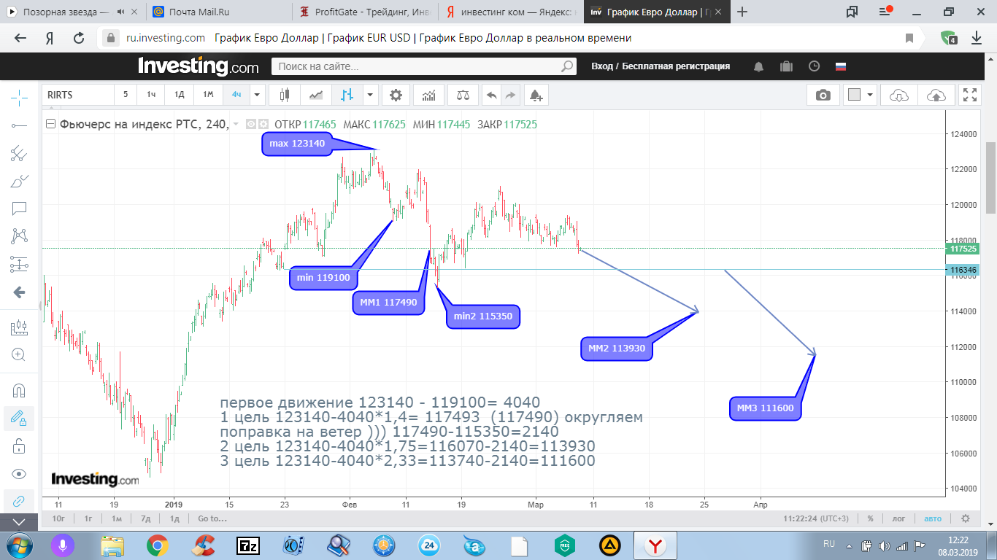Select the 10г time range
The height and width of the screenshot is (560, 997).
pos(59,518)
